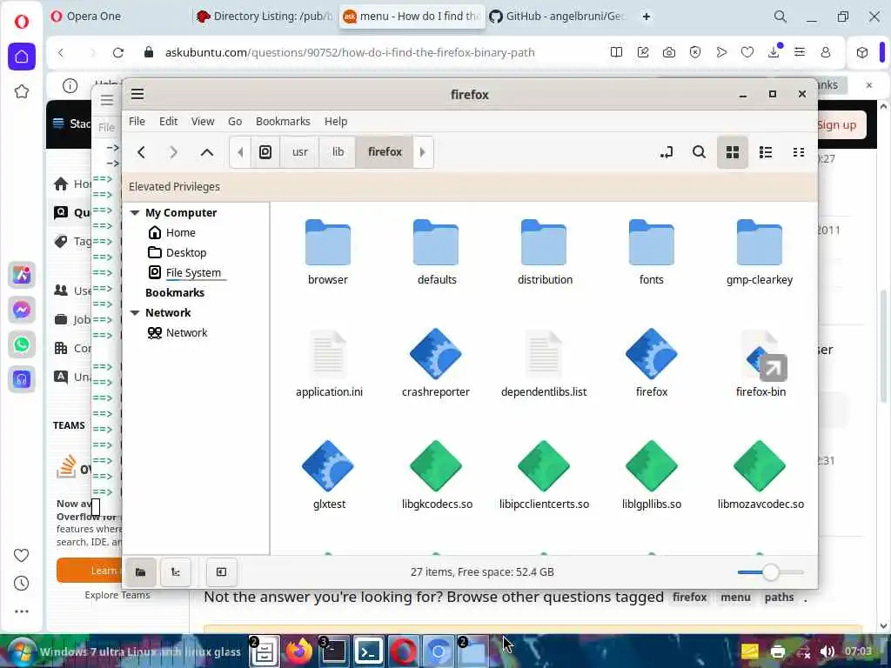Viewport: 891px width, 668px height.
Task: Toggle location entry in file manager
Action: click(x=667, y=152)
